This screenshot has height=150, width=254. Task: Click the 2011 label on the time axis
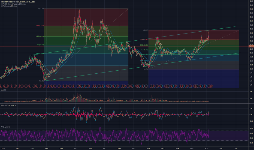pyautogui.click(x=75, y=149)
